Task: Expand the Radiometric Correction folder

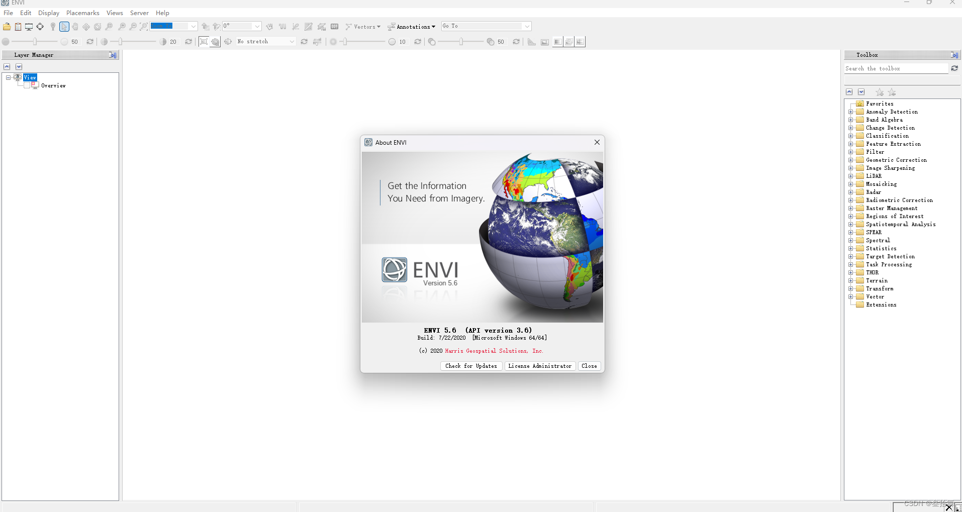Action: tap(851, 200)
